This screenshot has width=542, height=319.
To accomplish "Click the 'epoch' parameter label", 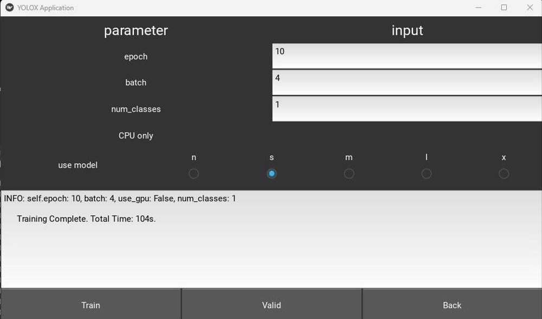I will point(136,56).
